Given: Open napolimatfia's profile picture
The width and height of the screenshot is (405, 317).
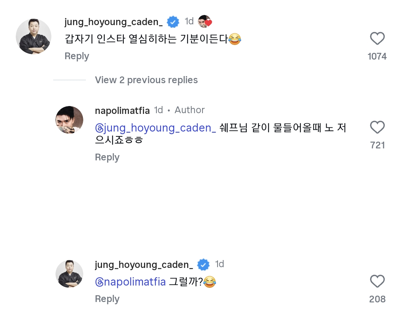Looking at the screenshot, I should tap(69, 120).
